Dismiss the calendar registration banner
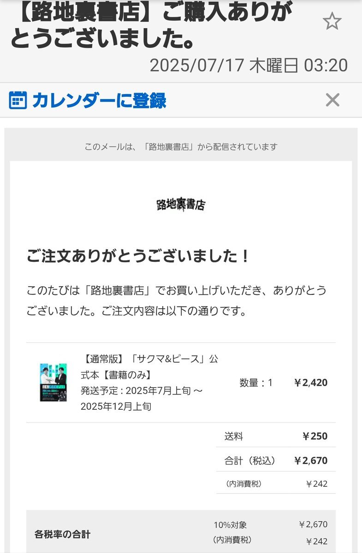 (x=332, y=100)
